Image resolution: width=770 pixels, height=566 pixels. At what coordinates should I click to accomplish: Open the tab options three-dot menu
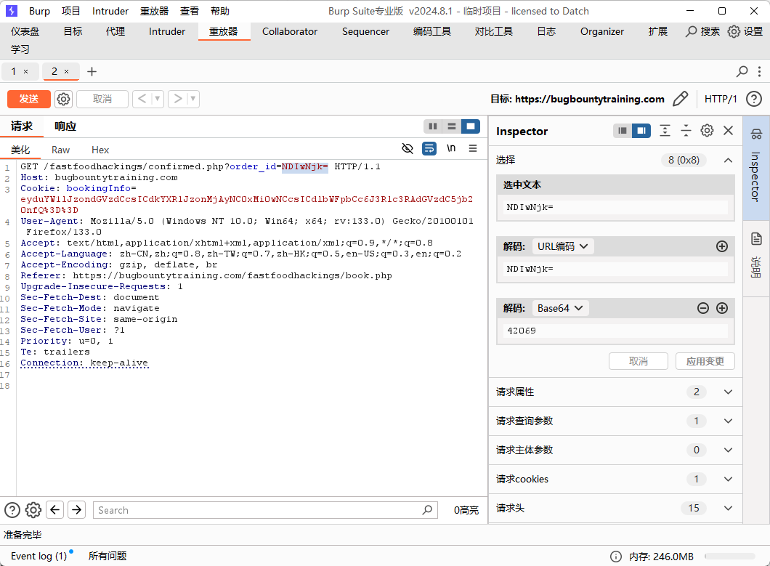759,72
